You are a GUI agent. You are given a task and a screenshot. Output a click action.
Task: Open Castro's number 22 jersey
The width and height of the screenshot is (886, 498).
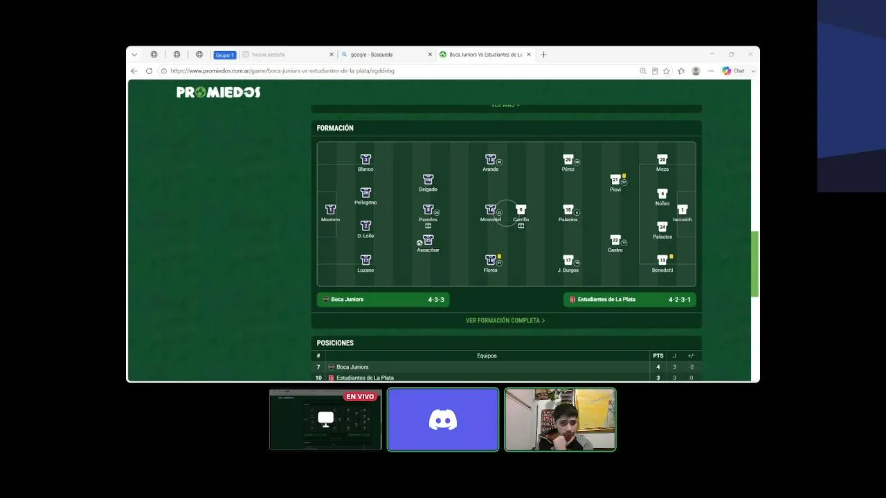click(x=615, y=240)
